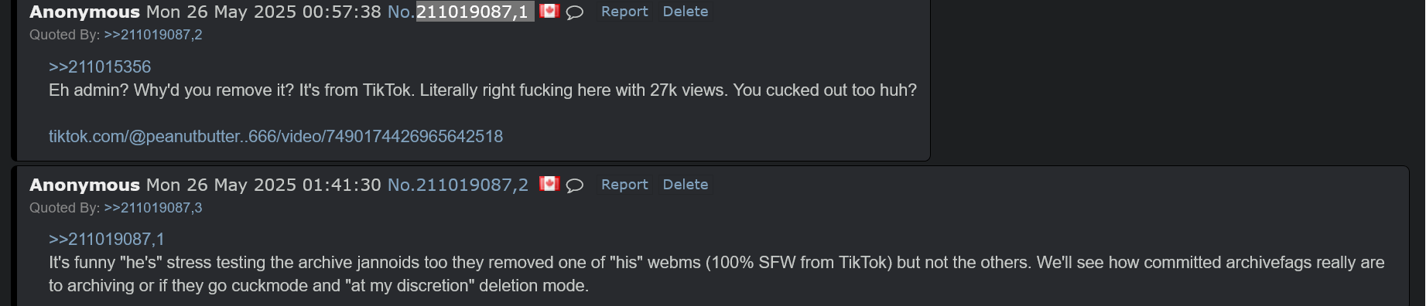Click the Canada flag icon on post 211019087,2

pos(549,184)
